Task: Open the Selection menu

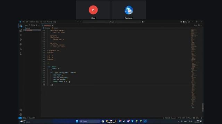Action: [x=32, y=22]
